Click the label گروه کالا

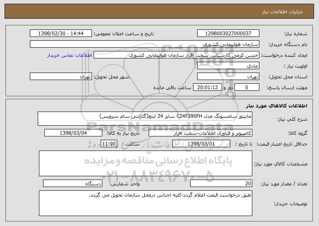coord(297,133)
